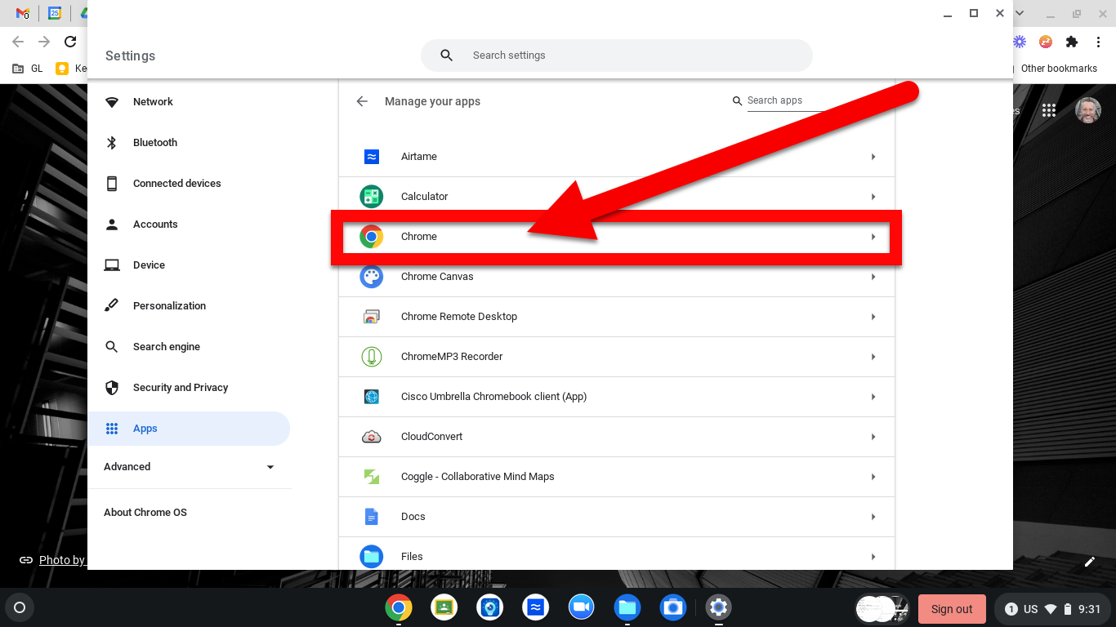Open Other bookmarks folder in browser
The width and height of the screenshot is (1116, 627).
(x=1059, y=69)
